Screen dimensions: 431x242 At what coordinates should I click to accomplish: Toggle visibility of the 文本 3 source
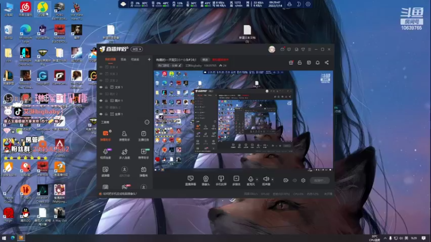101,74
